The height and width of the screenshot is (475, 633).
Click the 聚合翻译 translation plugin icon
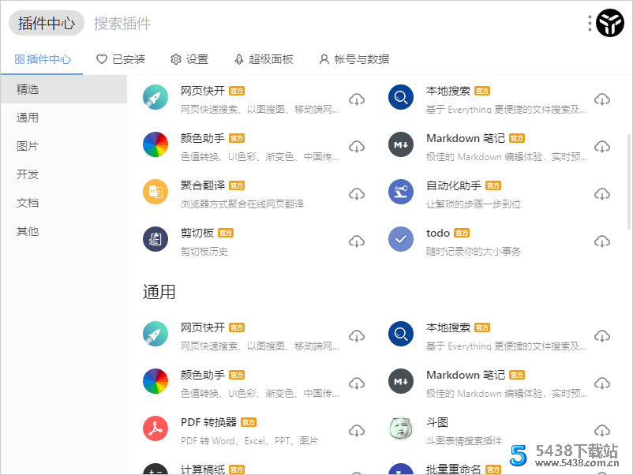pos(155,193)
